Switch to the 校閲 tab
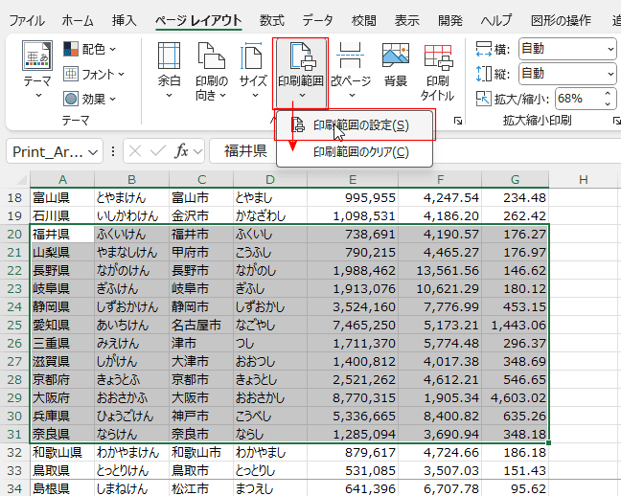Screen dimensions: 621x496 [x=363, y=20]
